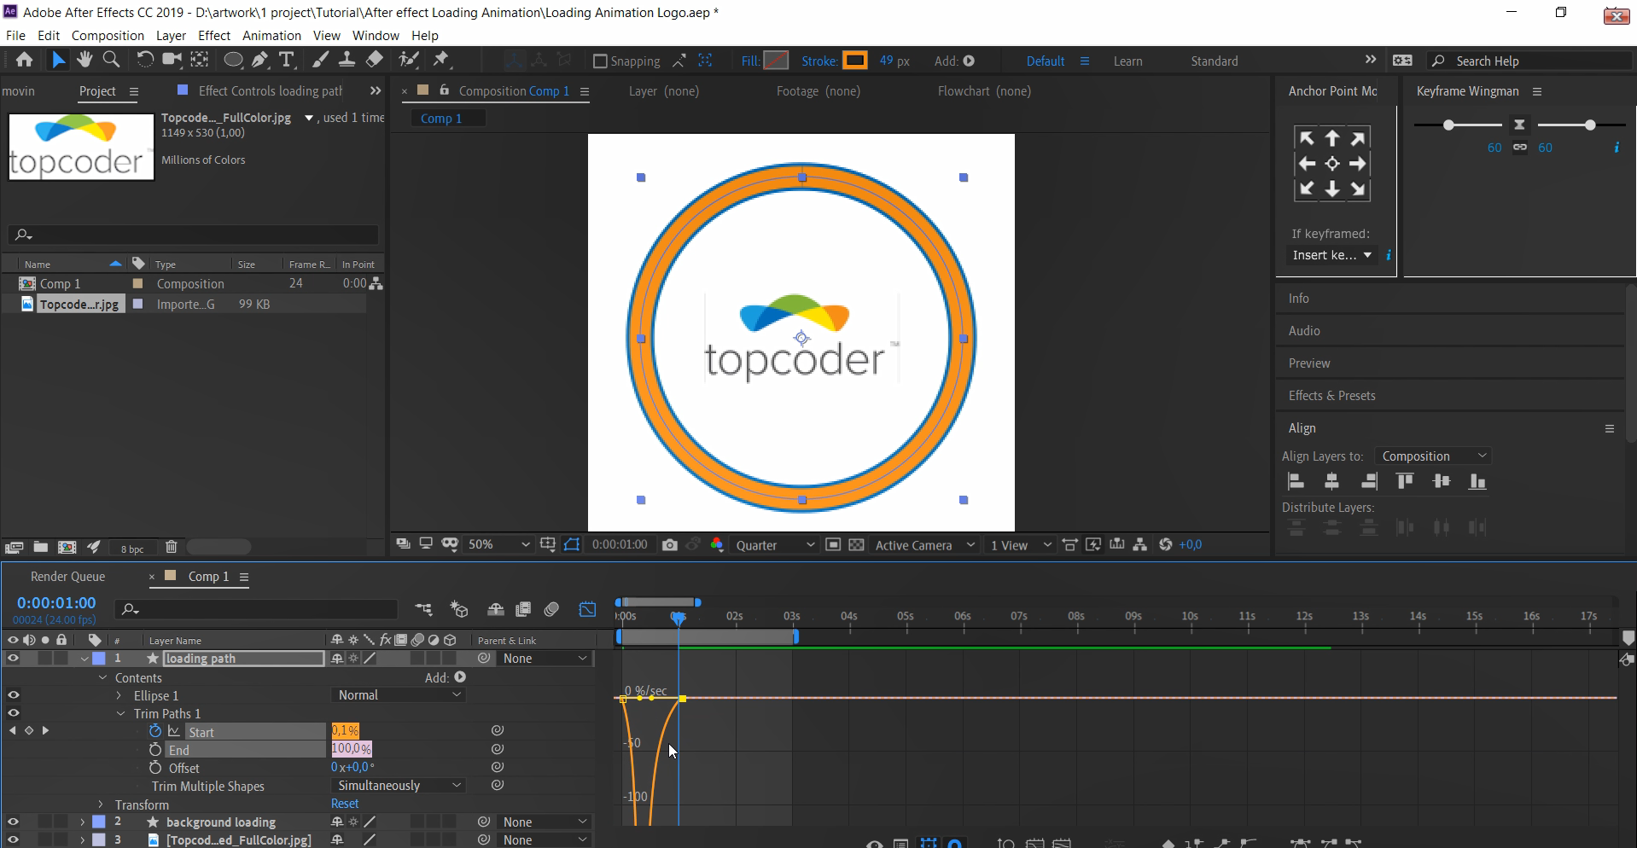
Task: Open the Composition menu
Action: click(108, 36)
